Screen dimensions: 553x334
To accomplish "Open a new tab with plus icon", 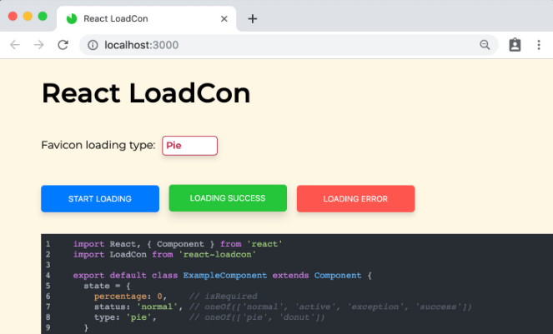I will click(253, 18).
